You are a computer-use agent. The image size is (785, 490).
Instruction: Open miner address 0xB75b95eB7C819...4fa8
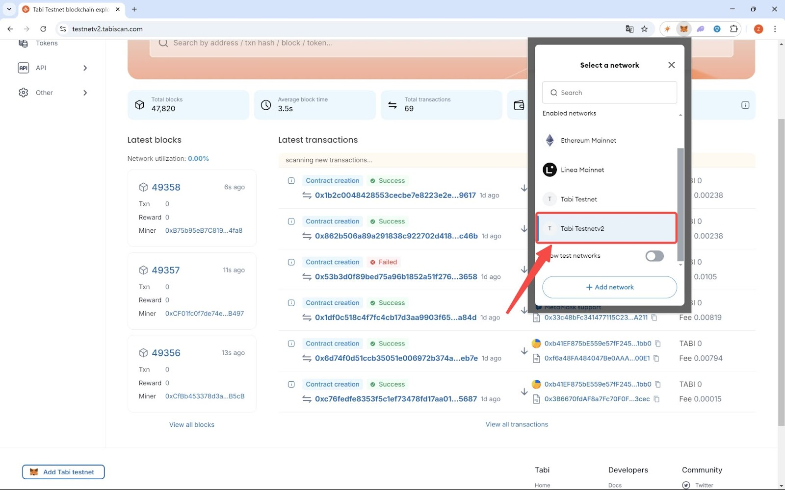point(204,230)
